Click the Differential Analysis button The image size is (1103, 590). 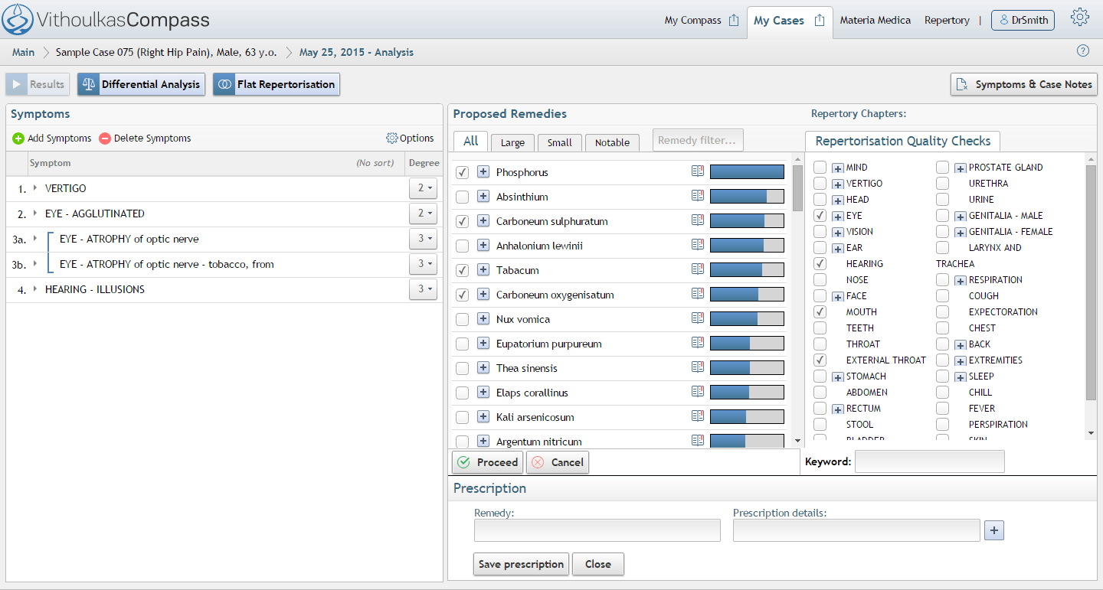point(141,84)
